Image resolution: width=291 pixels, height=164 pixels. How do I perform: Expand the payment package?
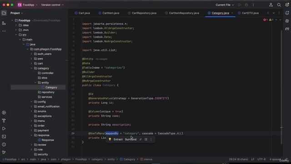coord(31,130)
